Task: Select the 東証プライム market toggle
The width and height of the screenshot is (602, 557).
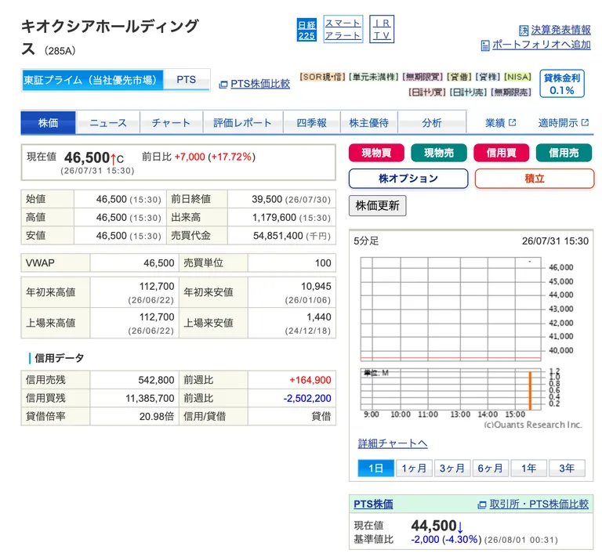Action: point(92,80)
